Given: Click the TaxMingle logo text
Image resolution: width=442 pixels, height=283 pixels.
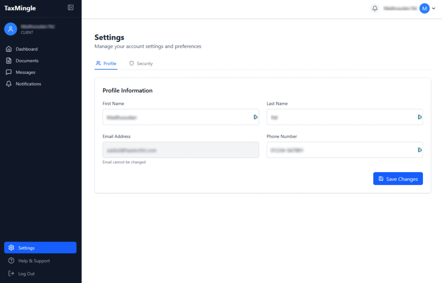Looking at the screenshot, I should (x=20, y=8).
